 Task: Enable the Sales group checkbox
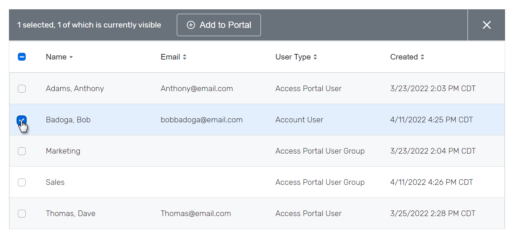pos(22,182)
